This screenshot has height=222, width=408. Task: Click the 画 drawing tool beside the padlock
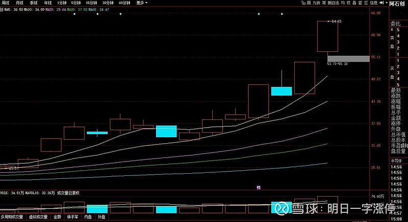(x=309, y=3)
